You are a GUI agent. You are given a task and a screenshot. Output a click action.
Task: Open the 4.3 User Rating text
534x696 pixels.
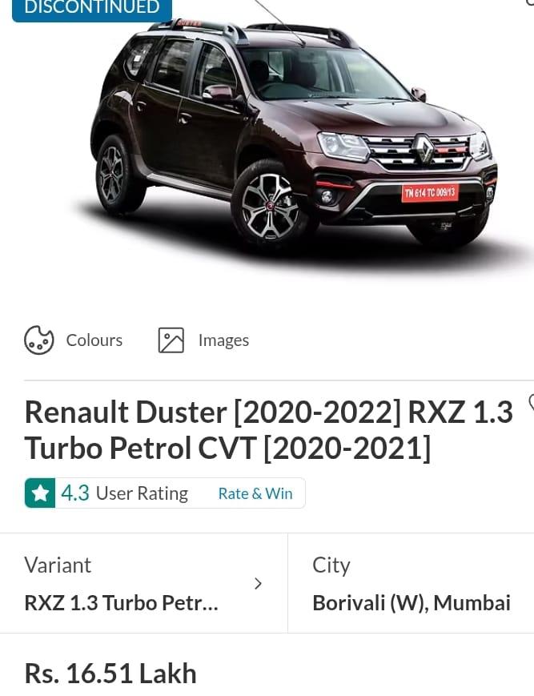125,493
